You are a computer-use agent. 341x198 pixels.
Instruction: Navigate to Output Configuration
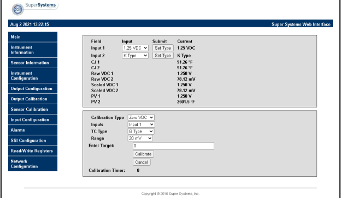pos(33,88)
